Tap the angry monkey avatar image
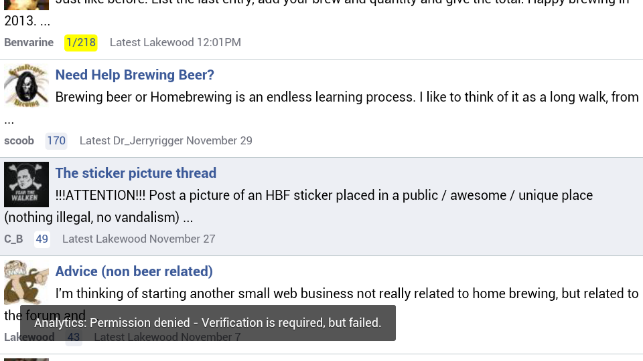Viewport: 643px width, 361px height. (x=26, y=282)
